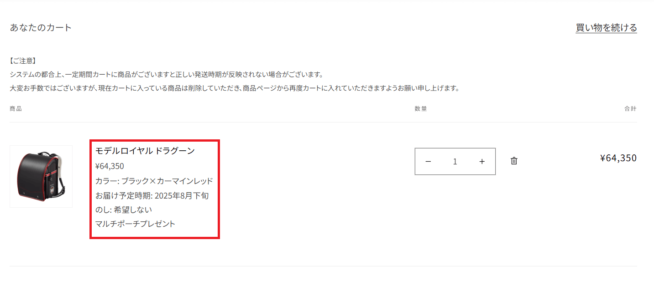This screenshot has height=281, width=654.
Task: Select the カラー: ブラック×カーマインレッド line
Action: [154, 181]
